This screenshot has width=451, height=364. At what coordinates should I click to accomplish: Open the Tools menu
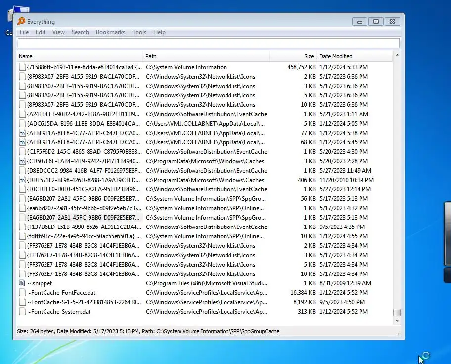coord(139,32)
